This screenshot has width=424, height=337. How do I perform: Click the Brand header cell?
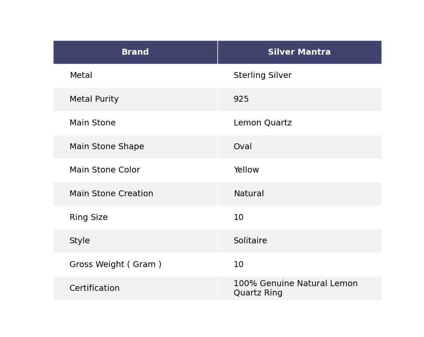coord(135,52)
